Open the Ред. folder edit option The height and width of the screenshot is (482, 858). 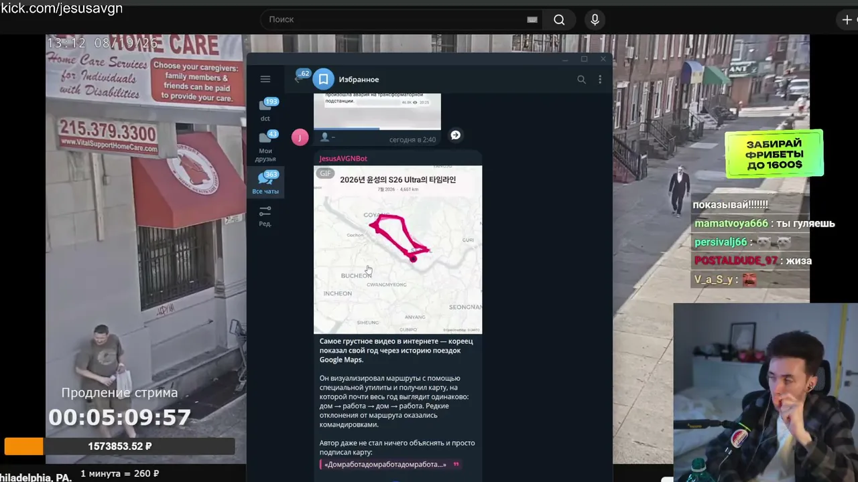265,216
